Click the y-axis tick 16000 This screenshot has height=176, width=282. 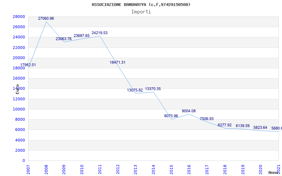pyautogui.click(x=19, y=78)
